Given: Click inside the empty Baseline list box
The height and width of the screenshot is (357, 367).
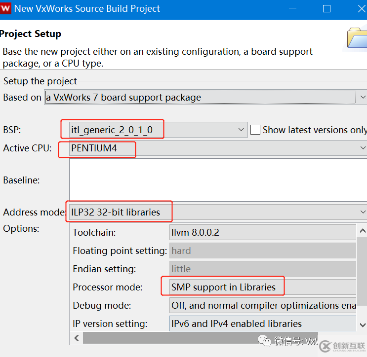Looking at the screenshot, I should [x=217, y=180].
